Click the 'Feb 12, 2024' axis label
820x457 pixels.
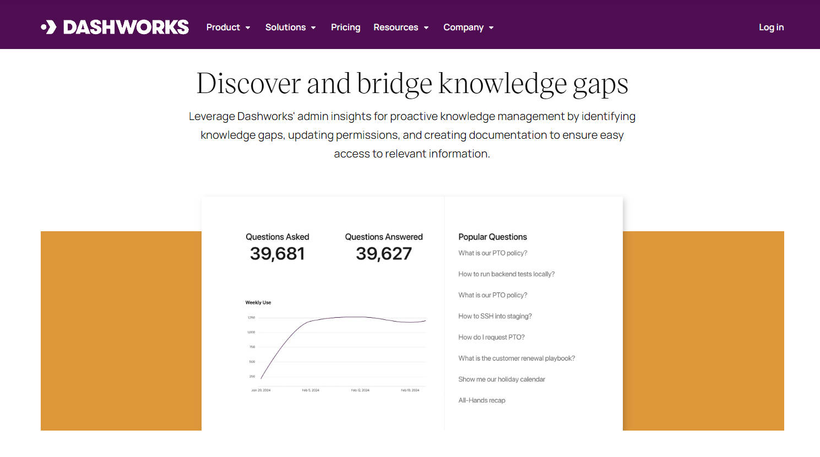pyautogui.click(x=360, y=390)
